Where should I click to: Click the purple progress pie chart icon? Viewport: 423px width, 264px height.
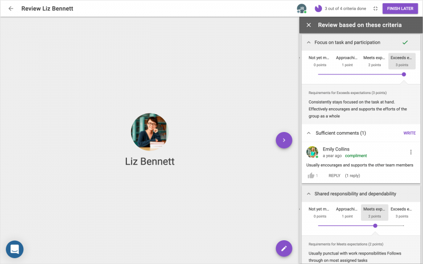pos(318,8)
